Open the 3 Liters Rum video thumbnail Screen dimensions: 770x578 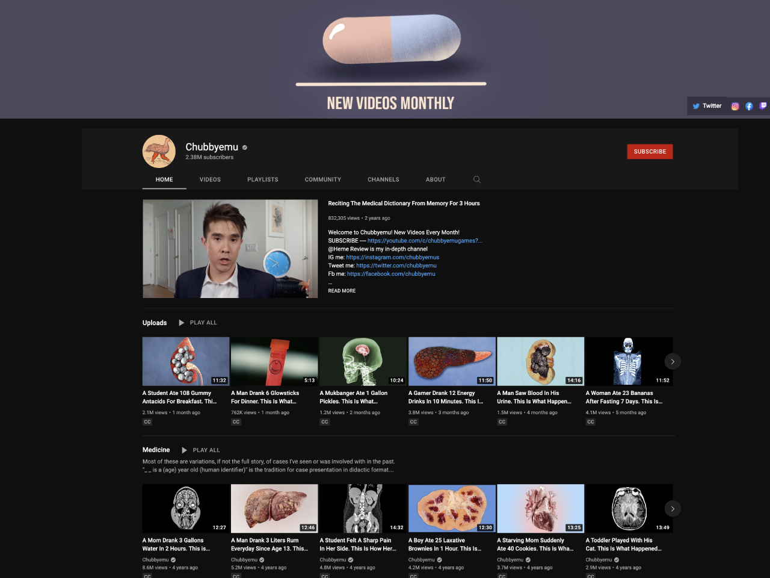pos(274,509)
